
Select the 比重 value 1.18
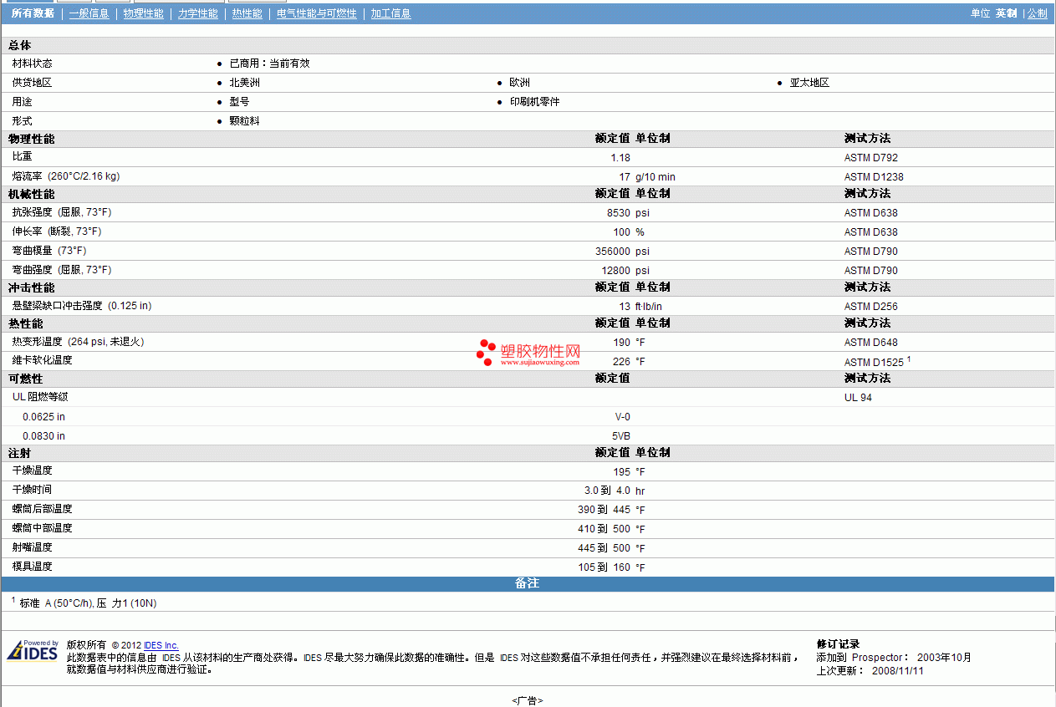[x=620, y=157]
